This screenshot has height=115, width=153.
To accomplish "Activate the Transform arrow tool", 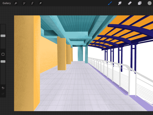I will (40, 3).
